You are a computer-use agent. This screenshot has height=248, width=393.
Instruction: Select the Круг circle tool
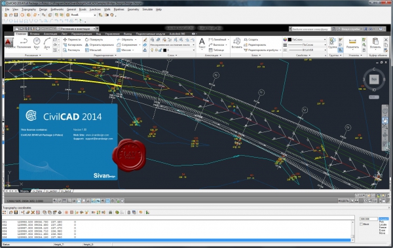(37, 43)
